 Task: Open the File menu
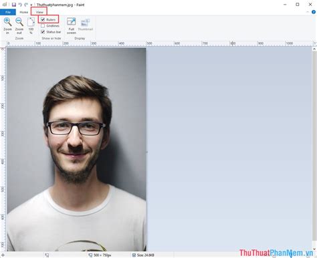(8, 12)
